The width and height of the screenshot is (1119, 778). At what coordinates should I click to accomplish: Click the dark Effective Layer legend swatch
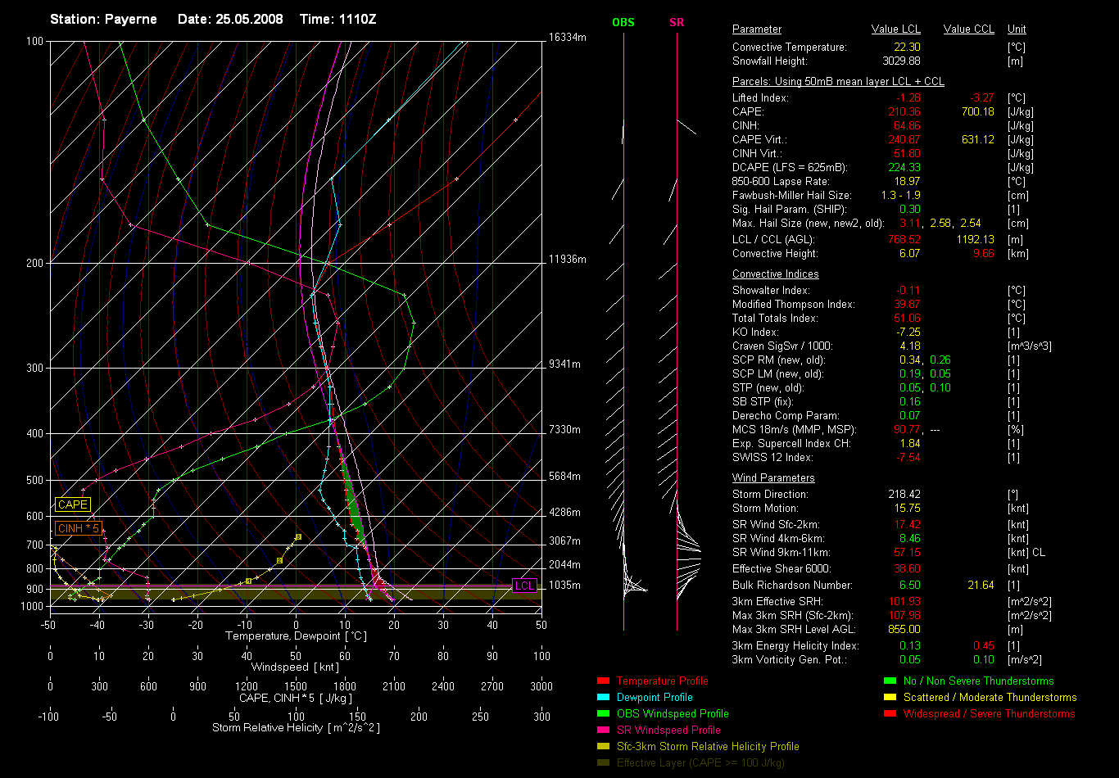(x=603, y=763)
